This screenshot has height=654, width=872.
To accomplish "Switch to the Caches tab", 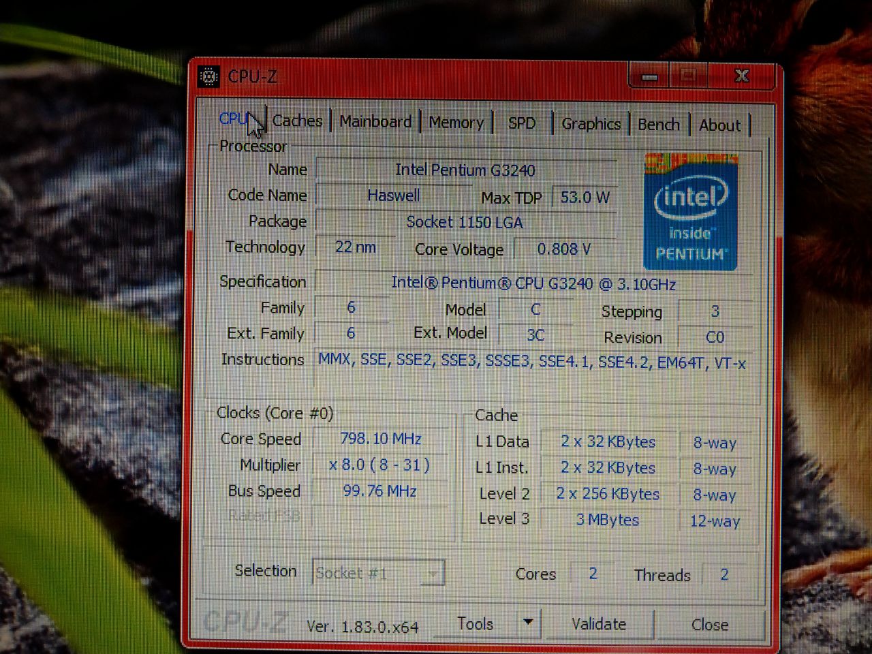I will (x=297, y=121).
